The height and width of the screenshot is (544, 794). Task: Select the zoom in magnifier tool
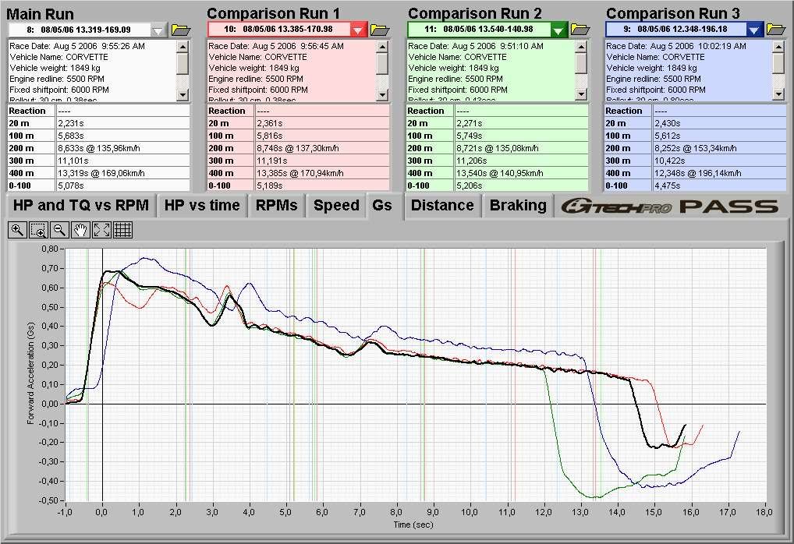tap(17, 229)
